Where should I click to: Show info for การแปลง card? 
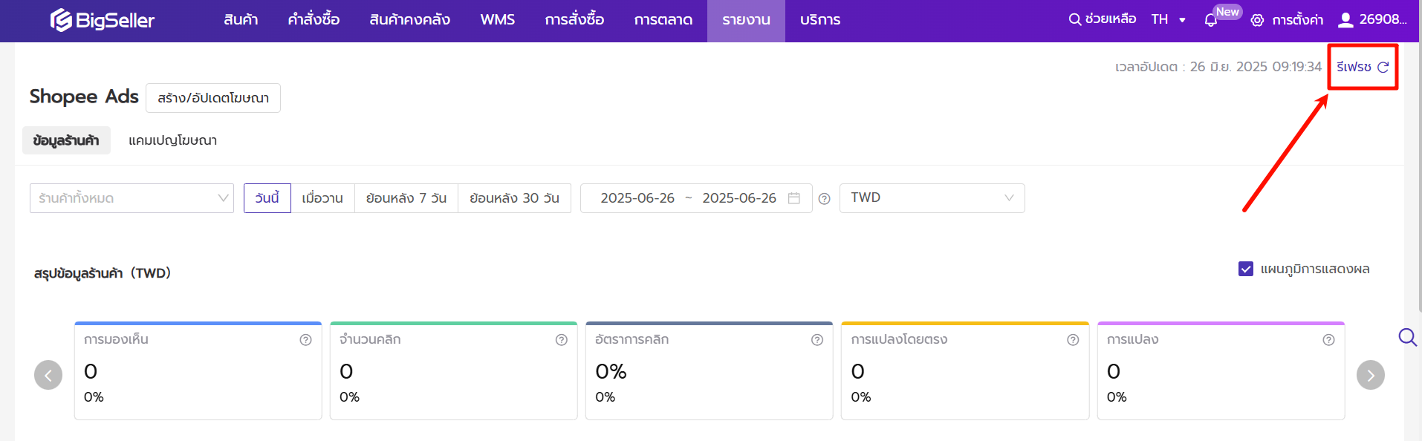coord(1328,340)
